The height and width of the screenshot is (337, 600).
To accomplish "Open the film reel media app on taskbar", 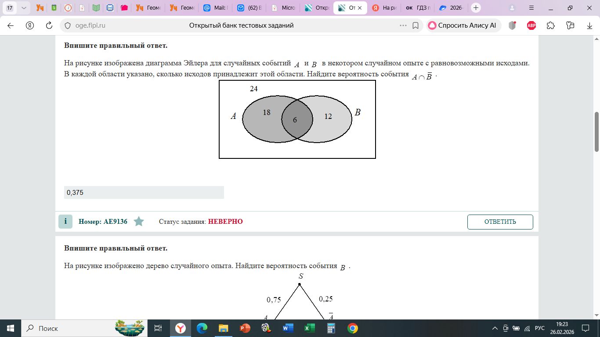I will coord(266,328).
